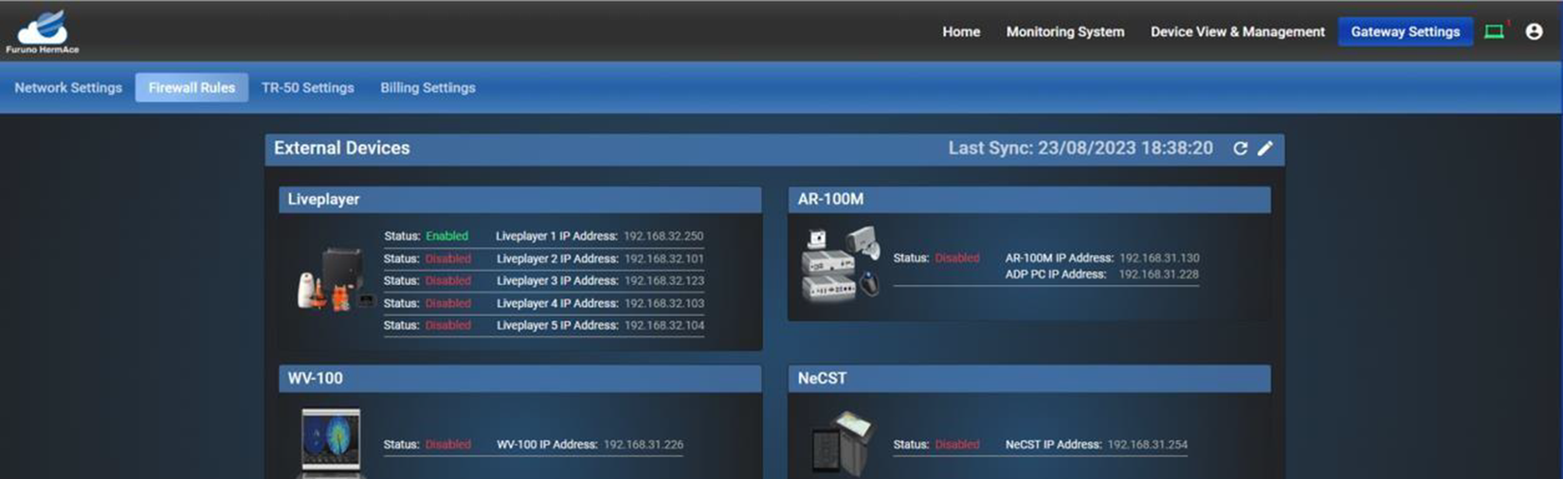Click IP address 192.168.32.104

coord(663,325)
